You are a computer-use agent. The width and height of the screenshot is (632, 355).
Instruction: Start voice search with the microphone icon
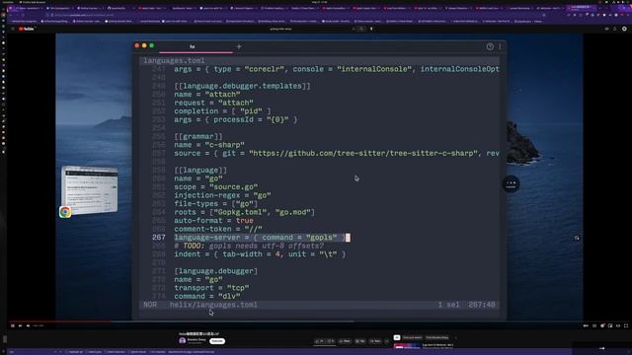click(371, 29)
